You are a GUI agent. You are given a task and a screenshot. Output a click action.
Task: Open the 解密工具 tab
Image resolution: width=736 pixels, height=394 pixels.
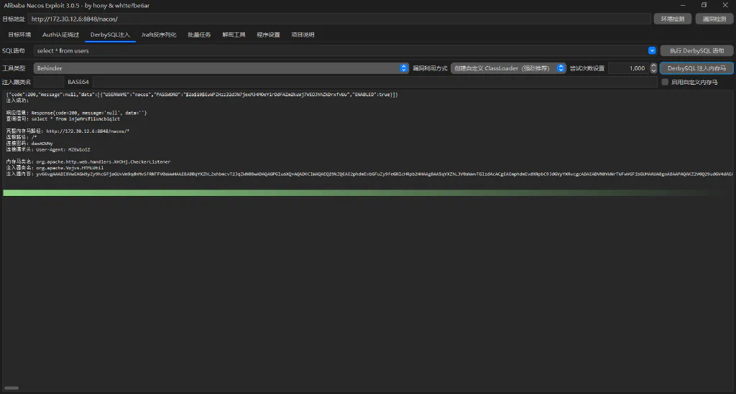(234, 34)
